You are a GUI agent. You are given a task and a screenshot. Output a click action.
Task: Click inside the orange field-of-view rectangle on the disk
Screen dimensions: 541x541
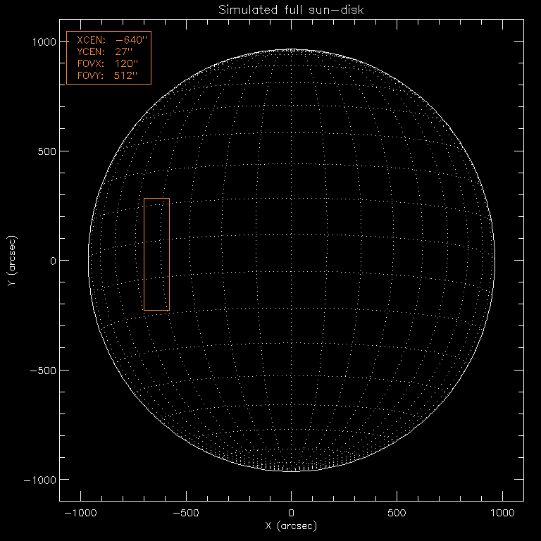tap(156, 254)
